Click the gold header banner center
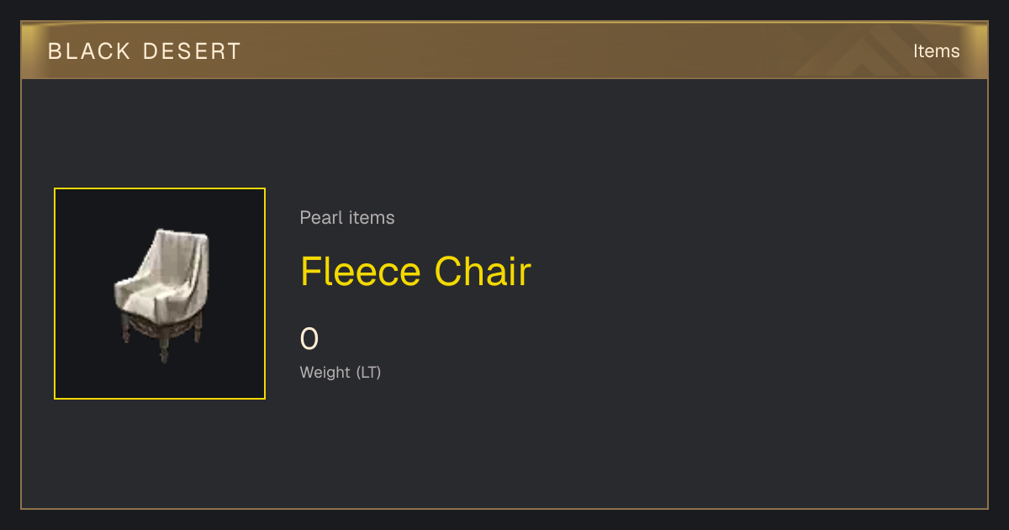Viewport: 1009px width, 530px height. tap(504, 51)
